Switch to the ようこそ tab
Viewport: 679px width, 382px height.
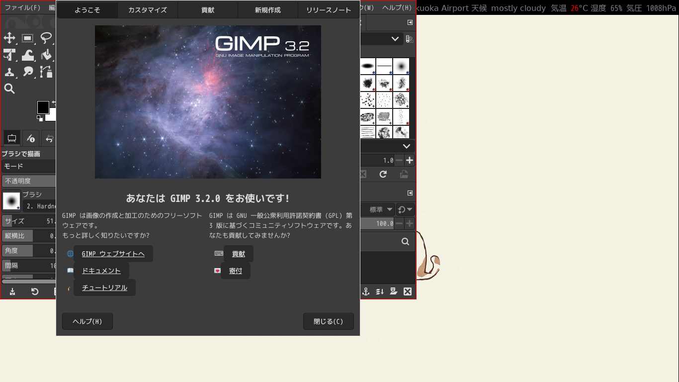click(x=87, y=10)
